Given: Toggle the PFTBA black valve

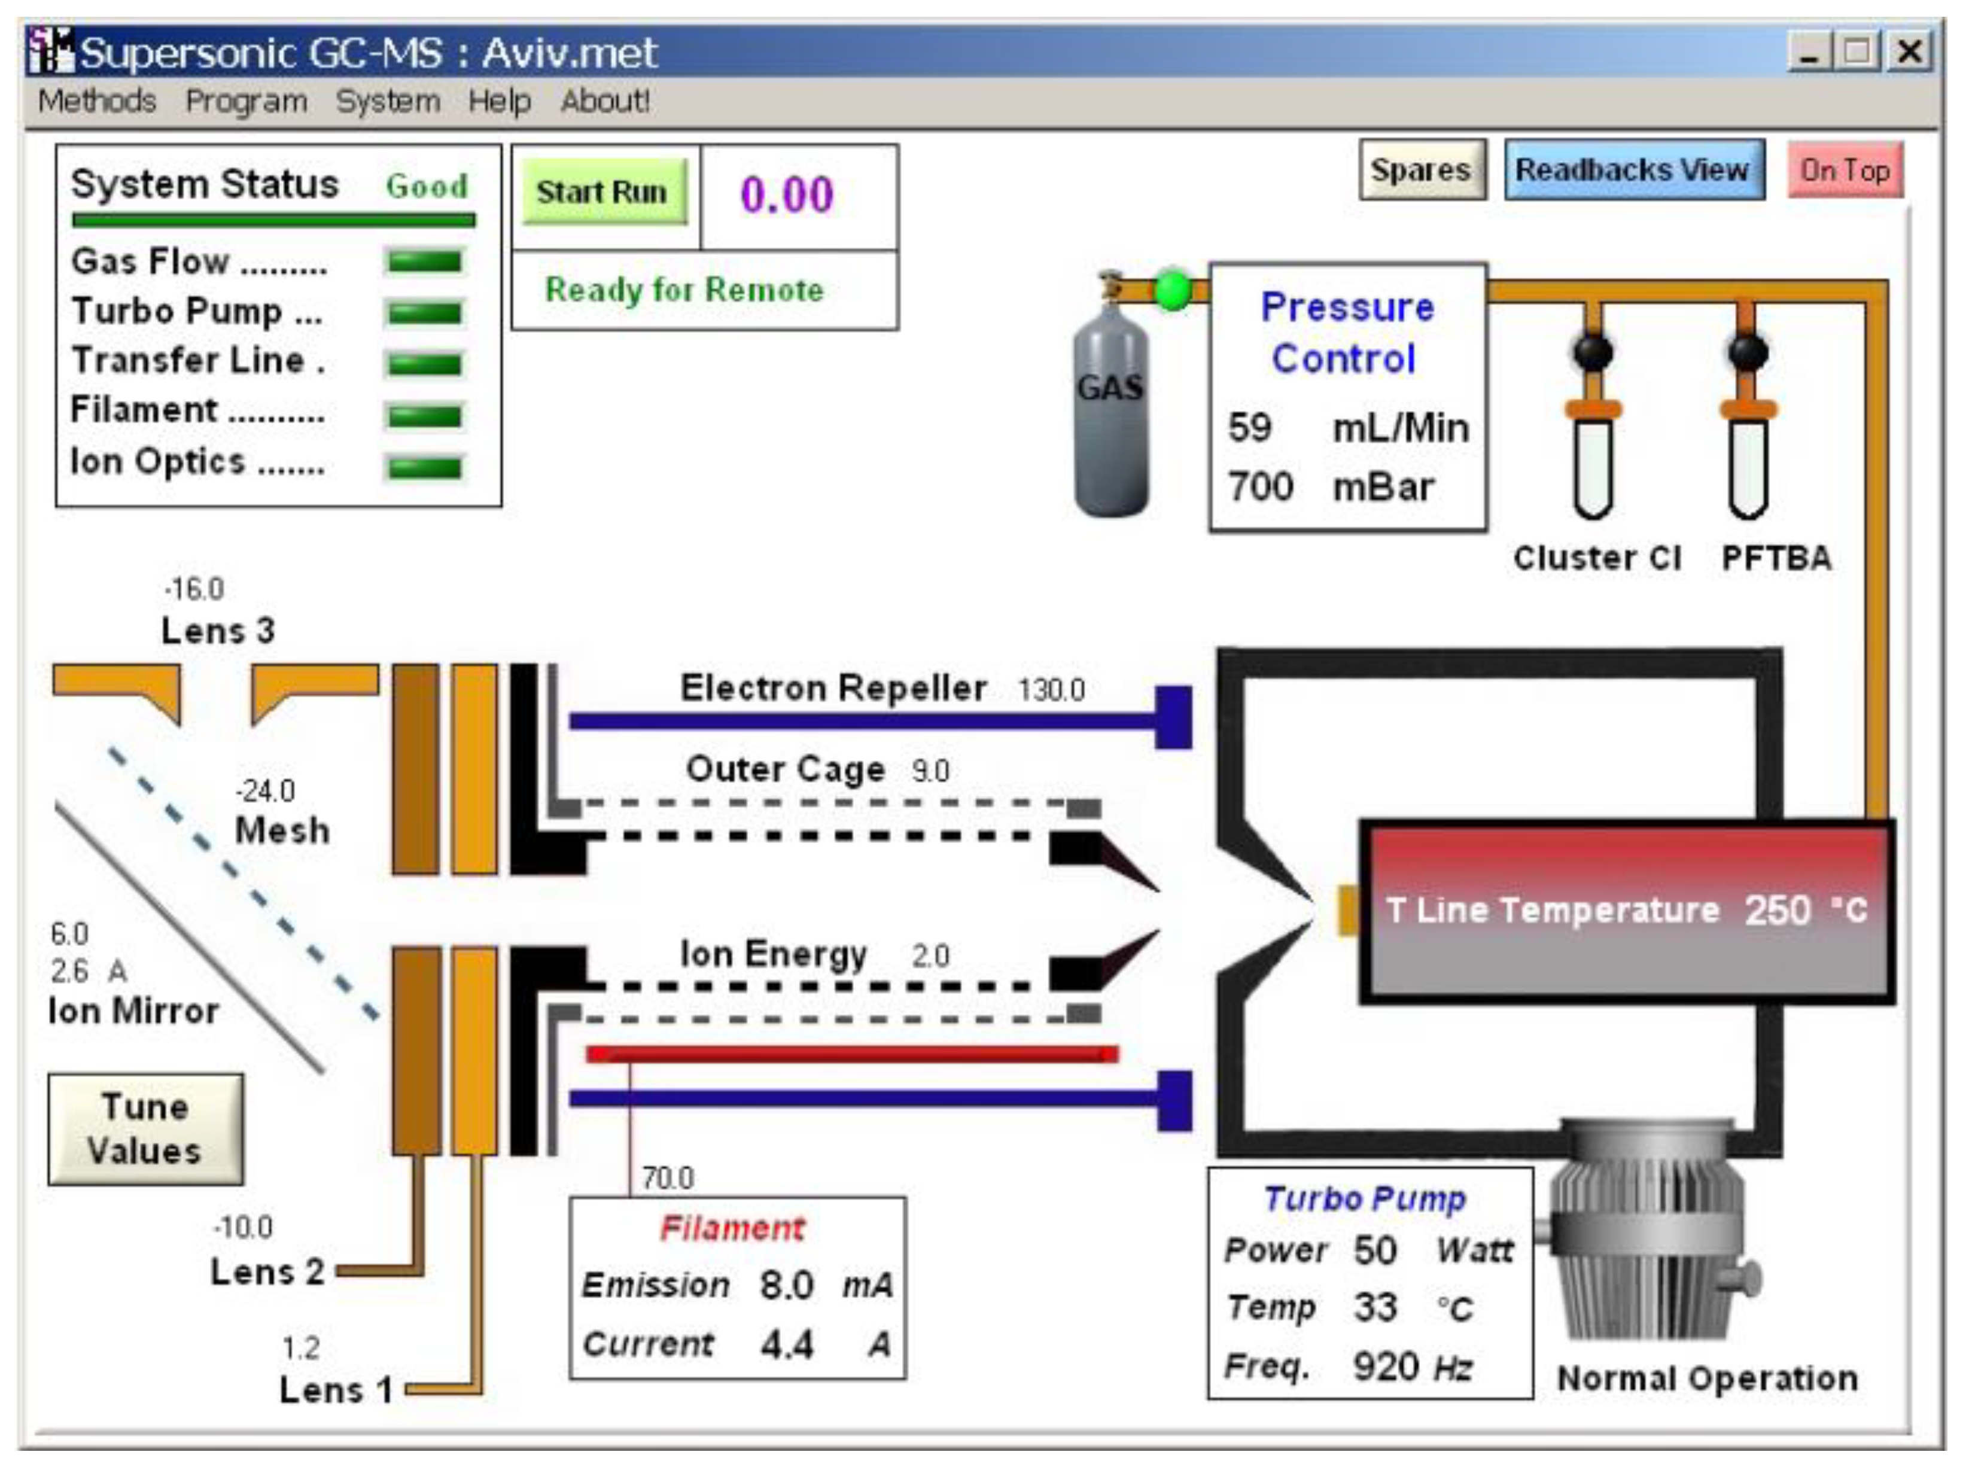Looking at the screenshot, I should pos(1748,351).
